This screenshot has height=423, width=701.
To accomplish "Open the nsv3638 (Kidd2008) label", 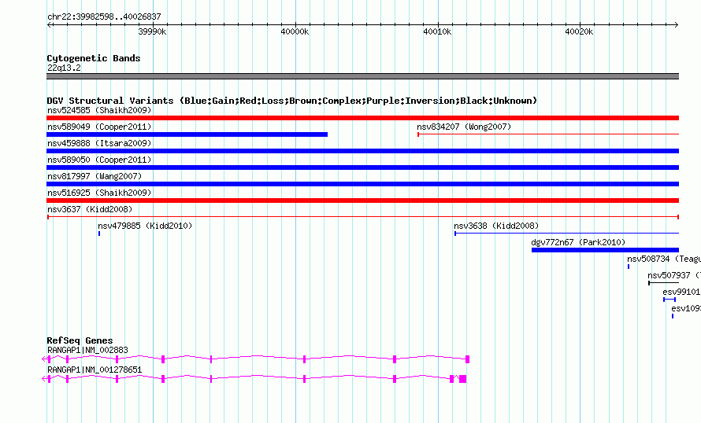I will click(x=496, y=226).
